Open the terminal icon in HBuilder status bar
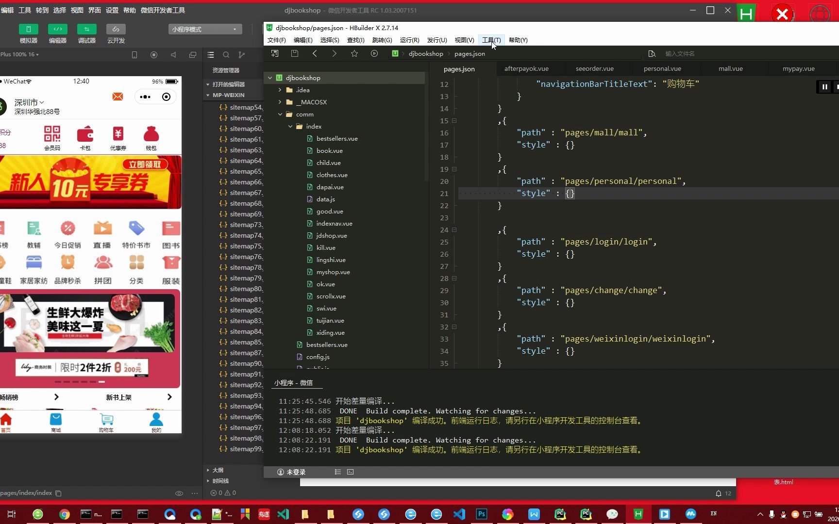The image size is (839, 524). pos(351,472)
